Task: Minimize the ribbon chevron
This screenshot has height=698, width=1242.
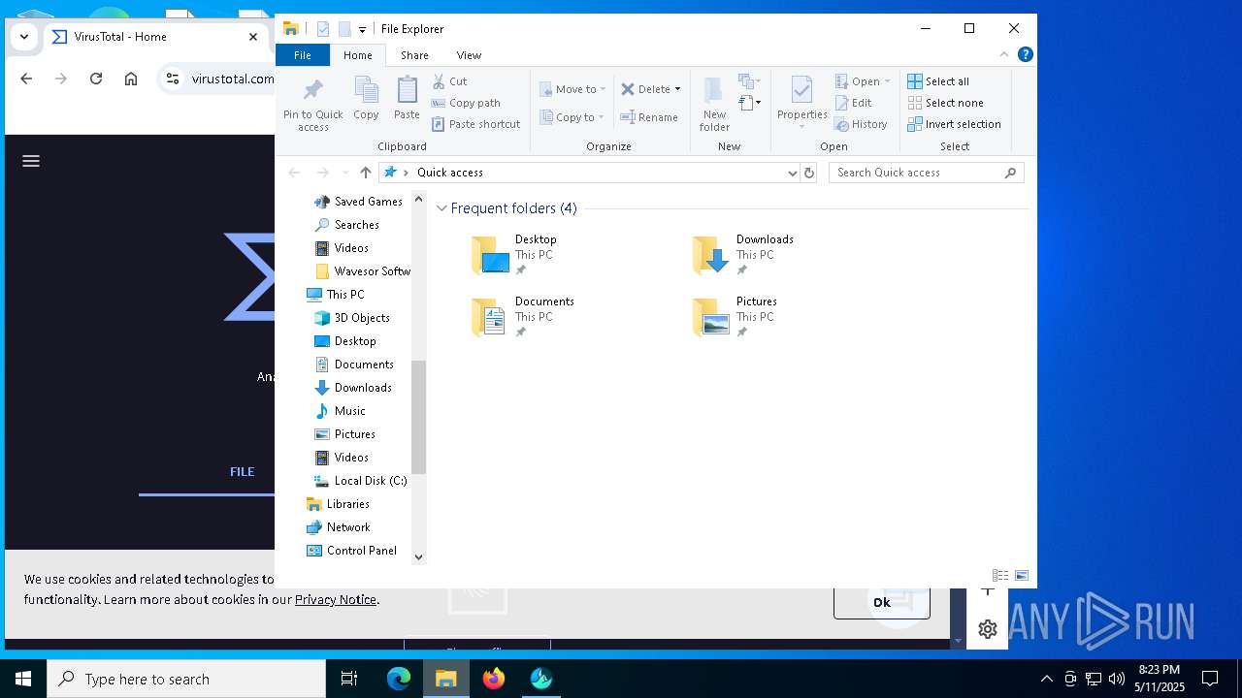Action: tap(1004, 54)
